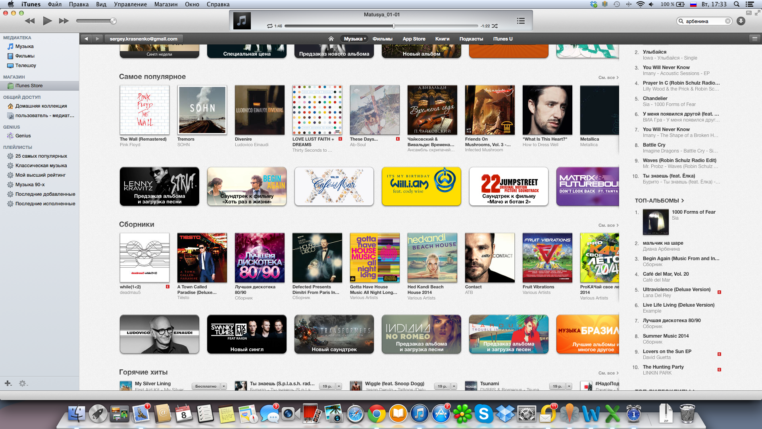Play the current track
The image size is (762, 429).
point(47,21)
